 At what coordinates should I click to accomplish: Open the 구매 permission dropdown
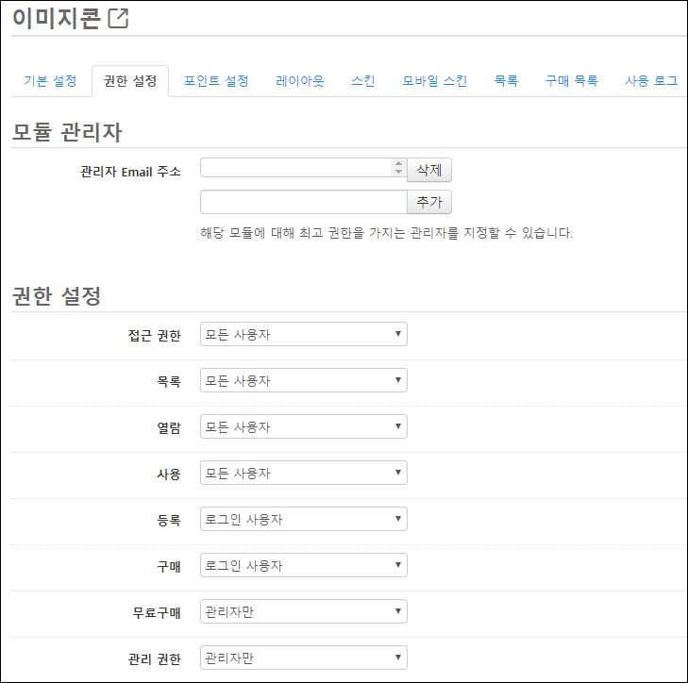coord(304,565)
